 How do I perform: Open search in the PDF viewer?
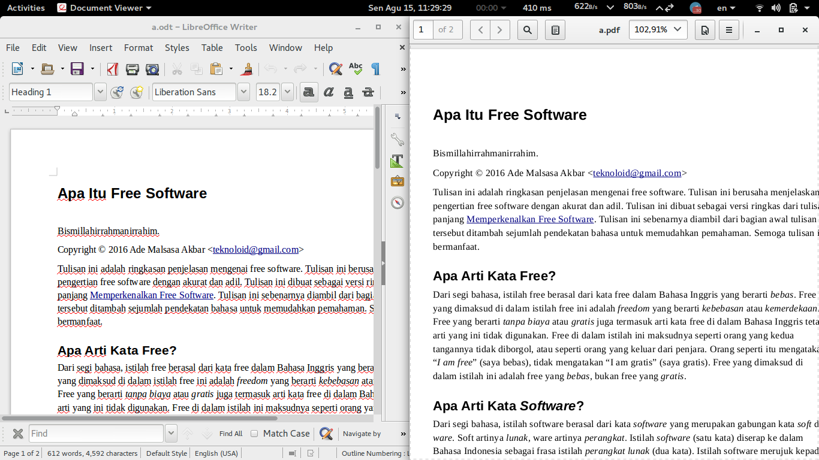click(527, 29)
